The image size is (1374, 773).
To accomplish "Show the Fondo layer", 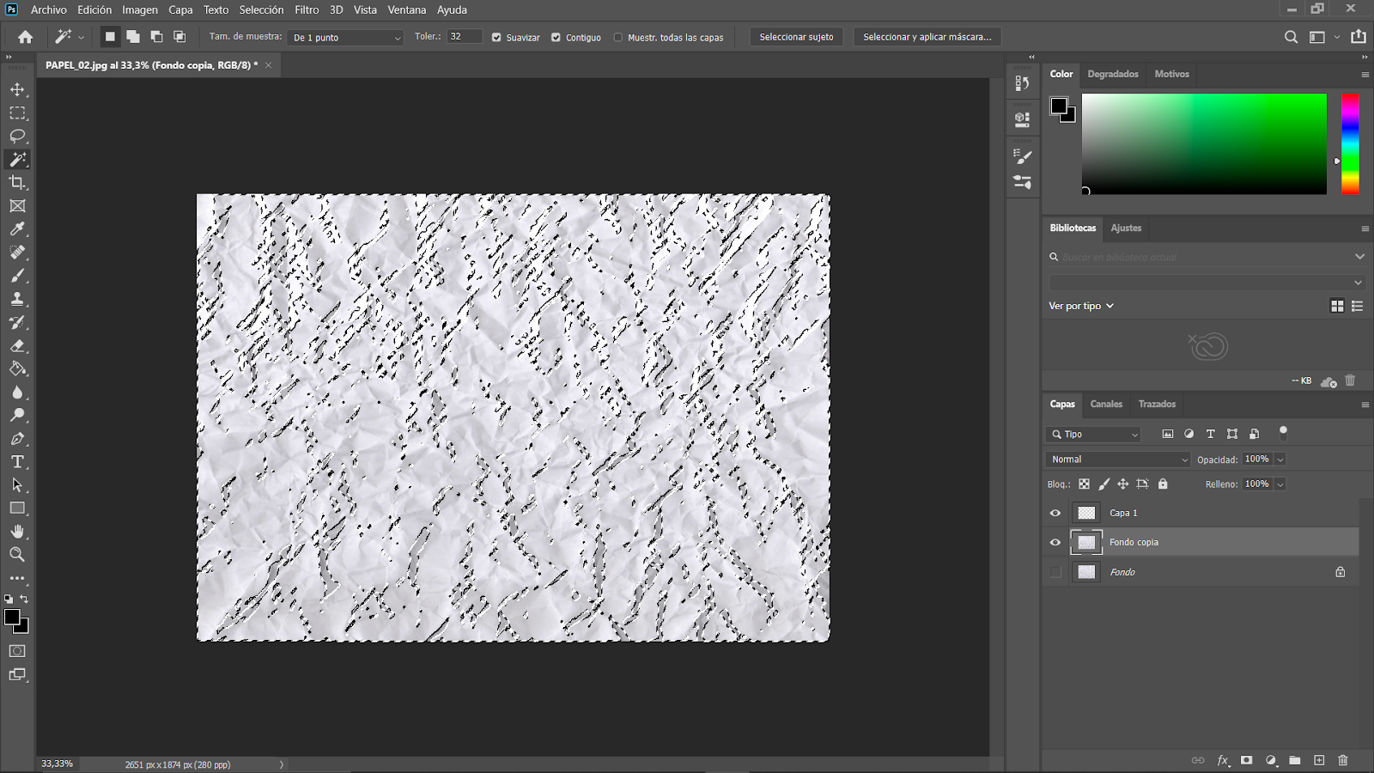I will click(1055, 572).
